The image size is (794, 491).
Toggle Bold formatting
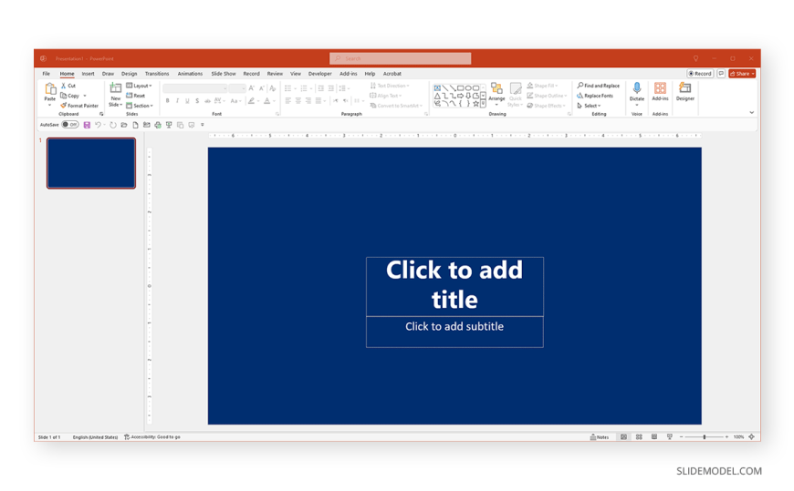(x=168, y=101)
